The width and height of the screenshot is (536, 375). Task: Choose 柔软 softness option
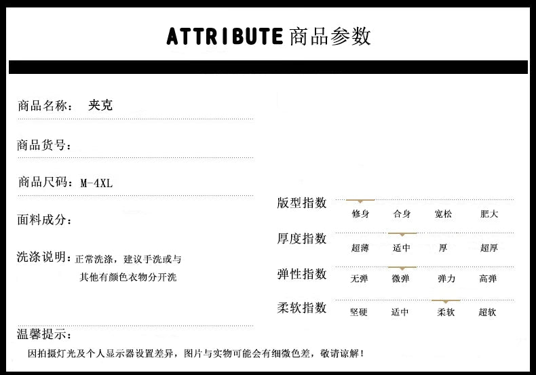tap(446, 312)
